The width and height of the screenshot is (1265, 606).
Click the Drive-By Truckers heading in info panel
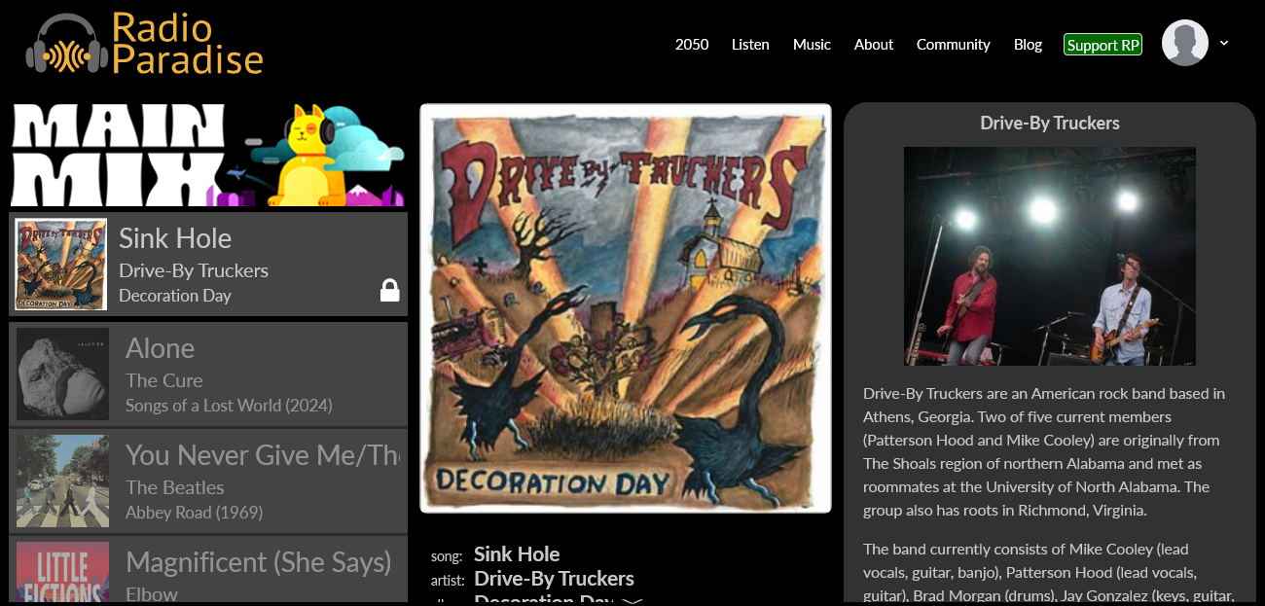[x=1050, y=123]
